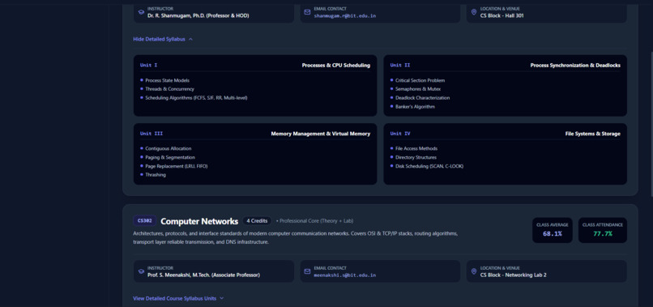Click Processes & CPU Scheduling heading
653x307 pixels.
(336, 66)
